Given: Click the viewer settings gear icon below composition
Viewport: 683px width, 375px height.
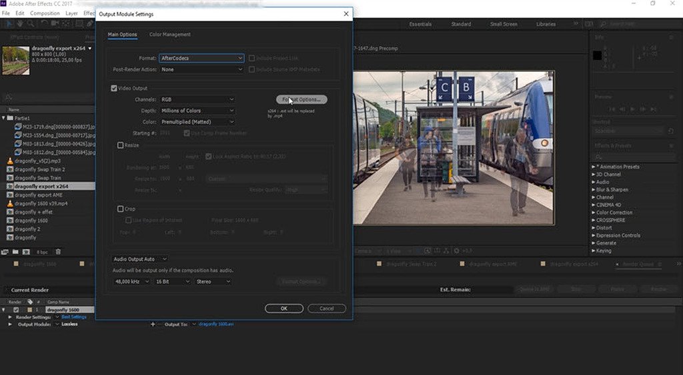Looking at the screenshot, I should coord(456,251).
